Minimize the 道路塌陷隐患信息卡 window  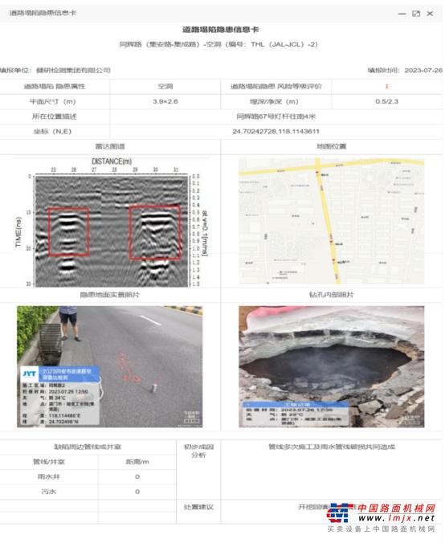[x=402, y=14]
